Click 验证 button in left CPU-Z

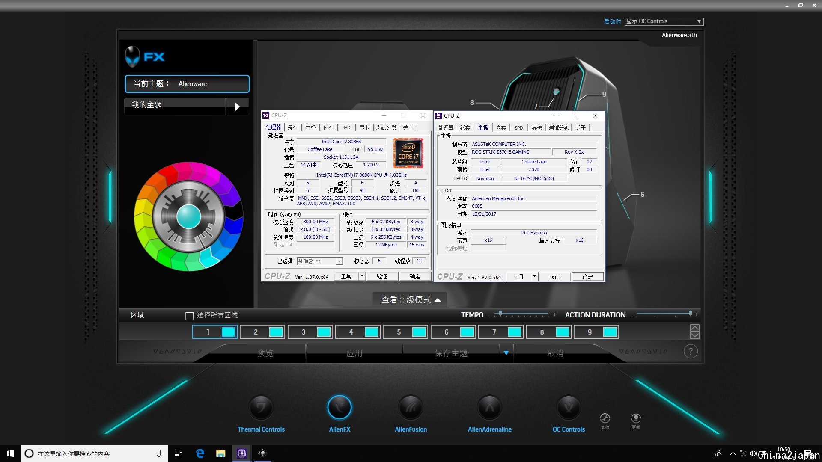tap(382, 276)
